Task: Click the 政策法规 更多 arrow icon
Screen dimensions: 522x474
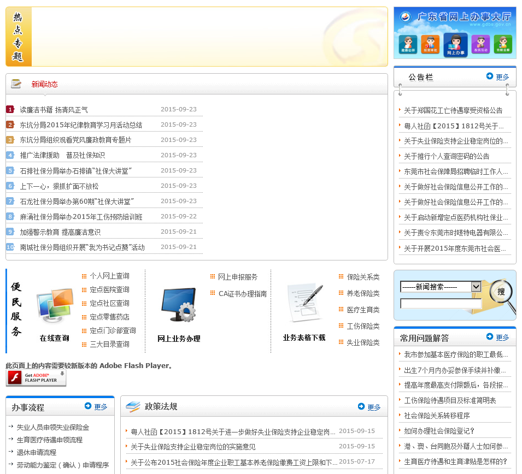Action: (361, 406)
